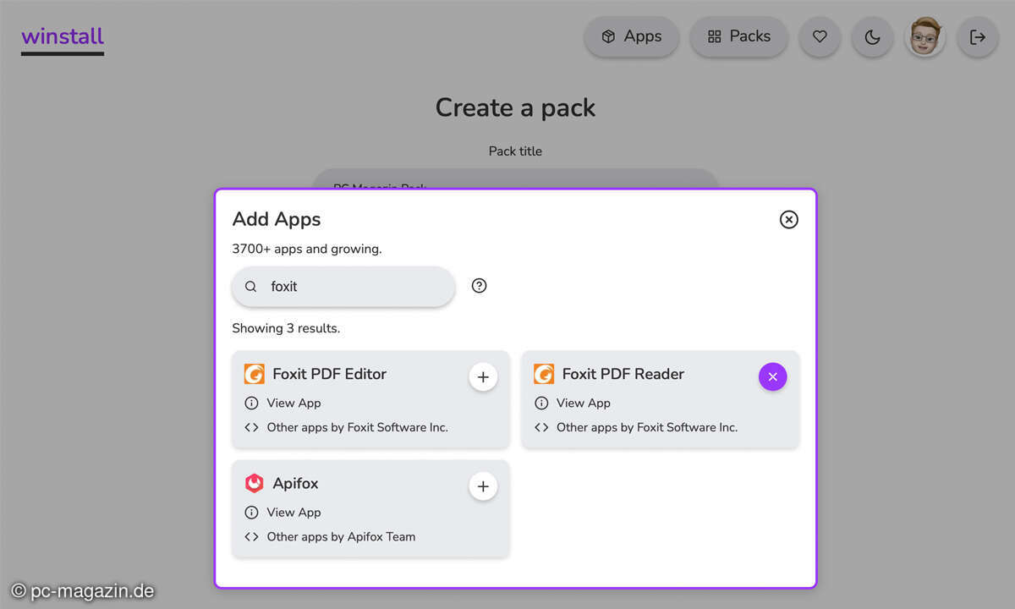Image resolution: width=1015 pixels, height=609 pixels.
Task: Open the Apps page
Action: point(631,37)
